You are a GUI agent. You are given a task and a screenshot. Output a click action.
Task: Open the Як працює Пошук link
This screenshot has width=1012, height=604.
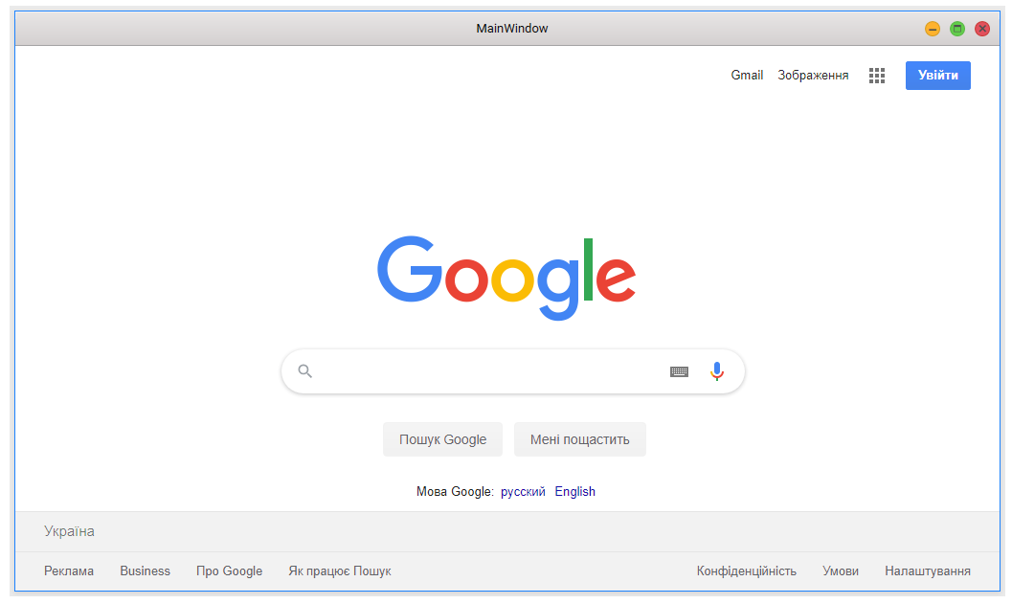click(340, 571)
